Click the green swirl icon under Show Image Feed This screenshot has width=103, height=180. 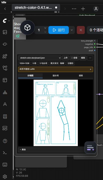tap(18, 36)
